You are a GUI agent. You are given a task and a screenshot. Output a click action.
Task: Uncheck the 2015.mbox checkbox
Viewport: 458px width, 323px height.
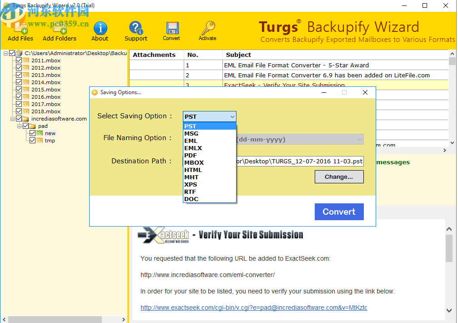tap(19, 90)
